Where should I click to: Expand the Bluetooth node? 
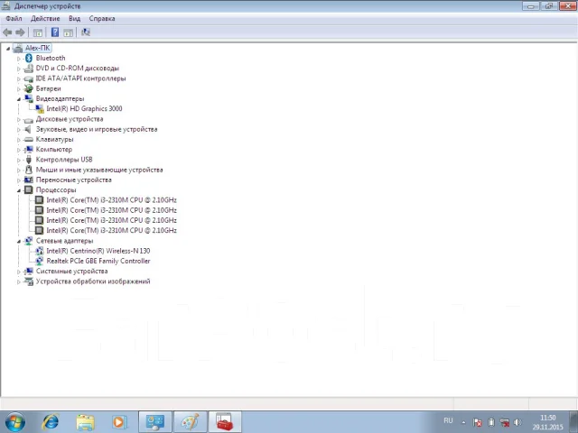[18, 59]
